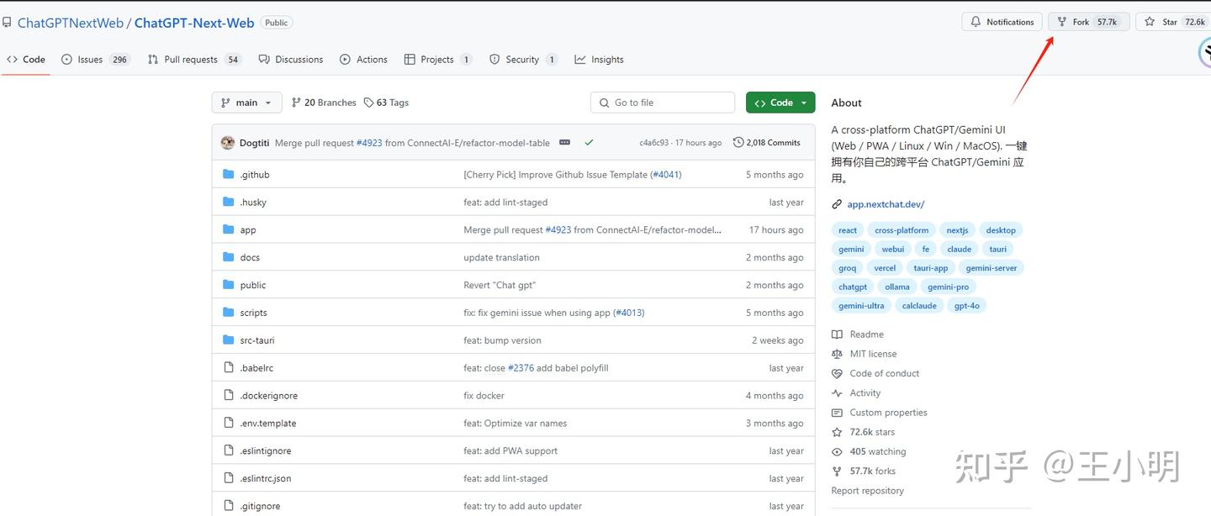Select the gemini-pro topic tag
The image size is (1211, 516).
point(948,287)
